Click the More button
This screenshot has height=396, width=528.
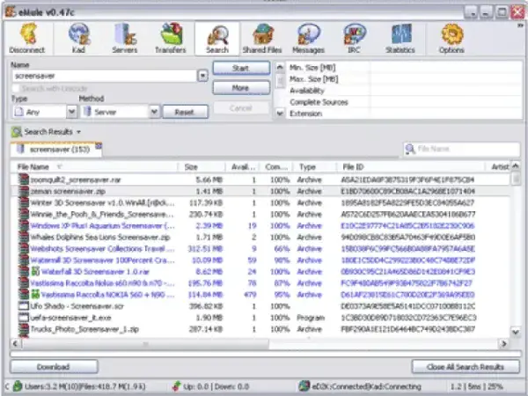point(241,88)
